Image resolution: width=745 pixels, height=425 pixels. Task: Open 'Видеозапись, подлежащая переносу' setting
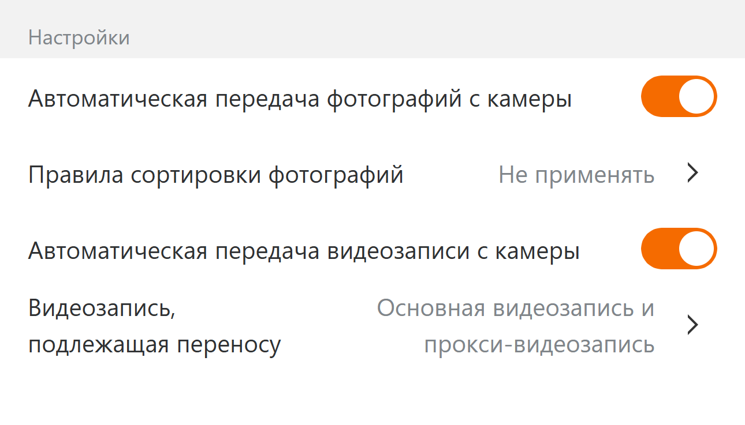(154, 326)
